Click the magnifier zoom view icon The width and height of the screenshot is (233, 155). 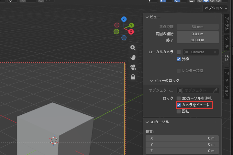pyautogui.click(x=133, y=48)
